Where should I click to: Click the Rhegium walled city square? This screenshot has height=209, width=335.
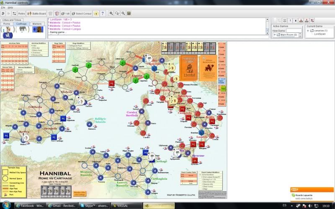click(202, 144)
